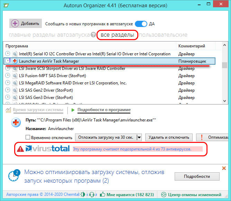Viewport: 231px width, 201px height.
Task: Click Удалить и отключить button
Action: 169,137
